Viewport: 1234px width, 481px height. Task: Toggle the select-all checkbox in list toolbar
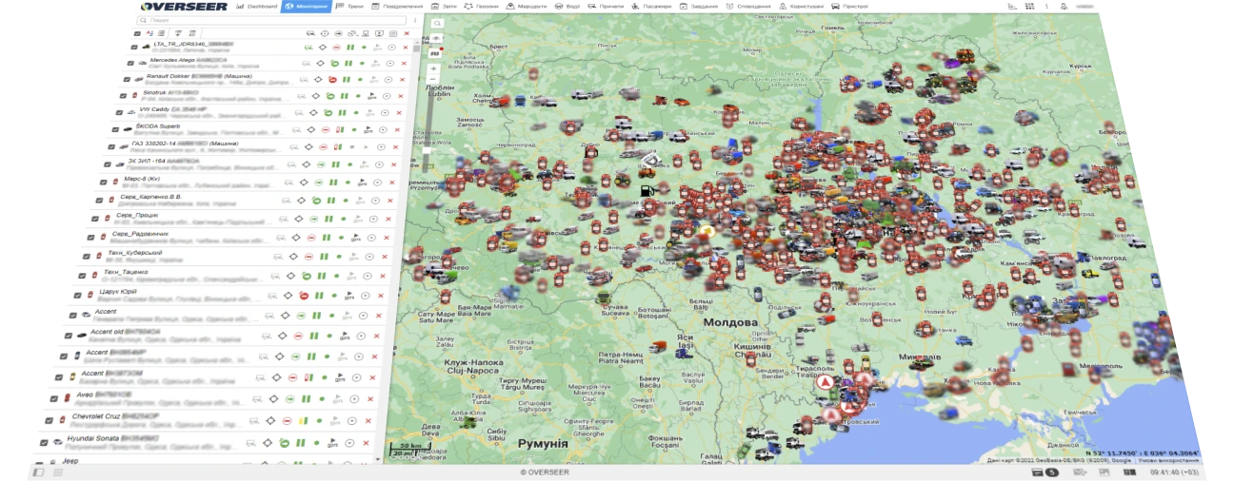tap(135, 33)
